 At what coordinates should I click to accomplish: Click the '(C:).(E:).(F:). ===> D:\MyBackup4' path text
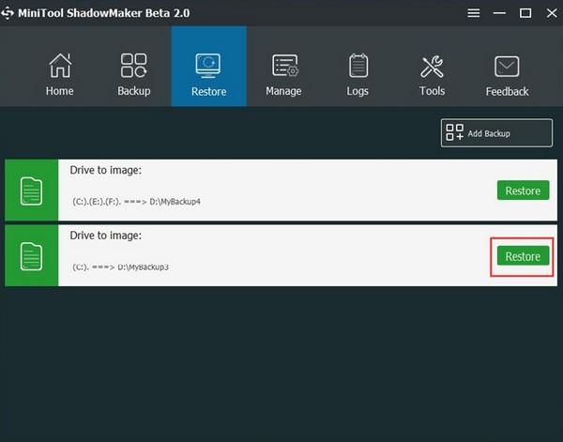pyautogui.click(x=136, y=202)
